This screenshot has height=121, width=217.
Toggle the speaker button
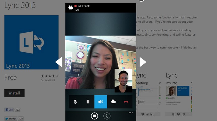[x=101, y=102]
